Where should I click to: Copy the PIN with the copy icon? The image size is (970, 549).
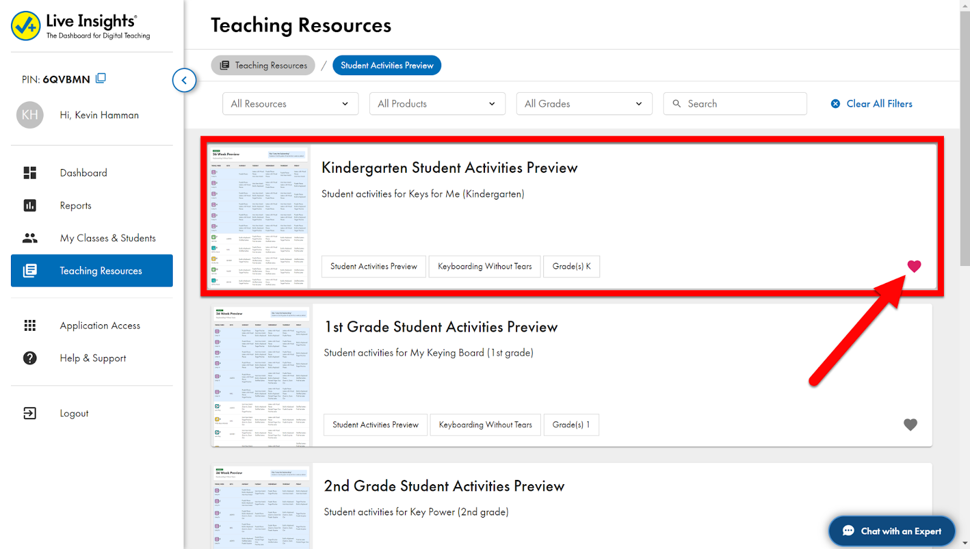pyautogui.click(x=101, y=78)
